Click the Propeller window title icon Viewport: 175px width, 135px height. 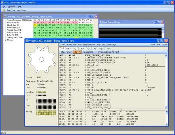27,41
